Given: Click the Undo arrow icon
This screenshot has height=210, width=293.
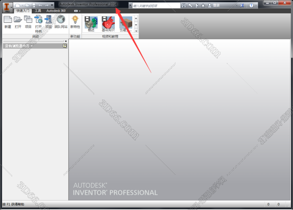Looking at the screenshot, I should point(40,5).
